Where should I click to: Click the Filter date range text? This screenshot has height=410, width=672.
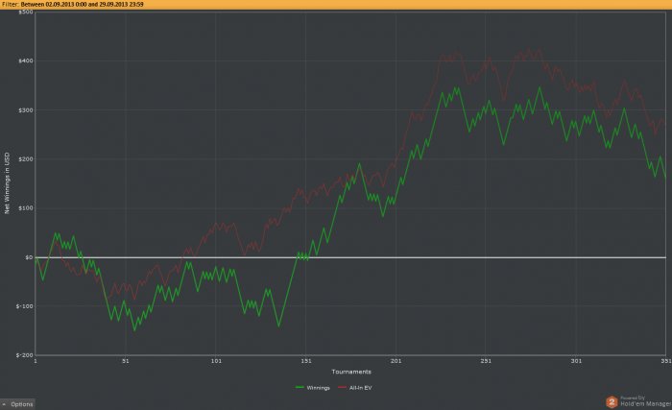click(x=73, y=4)
